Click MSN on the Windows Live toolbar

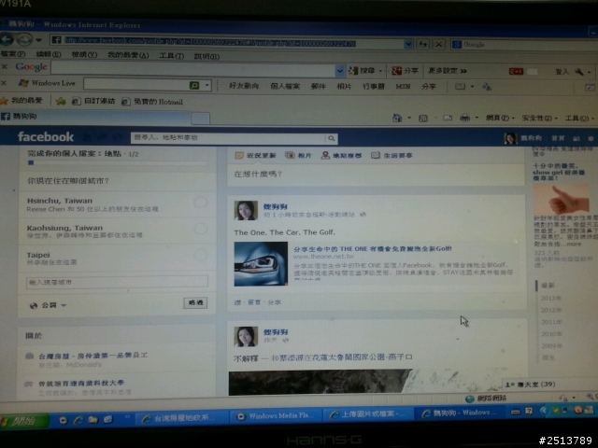pyautogui.click(x=403, y=87)
